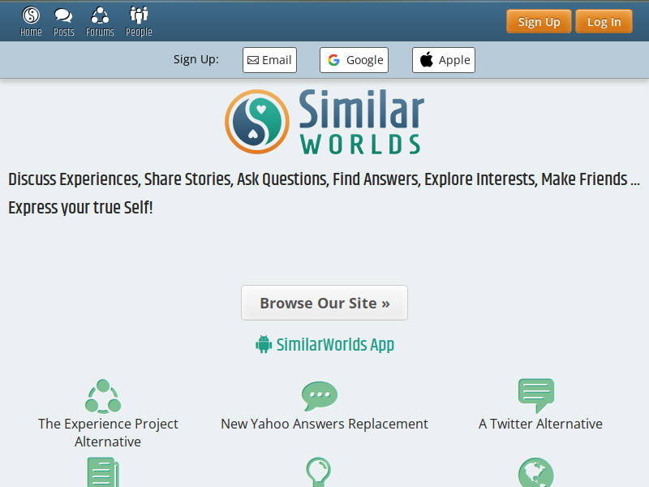Click the Yahoo Answers Replacement chat bubble icon
The height and width of the screenshot is (487, 649).
click(320, 396)
